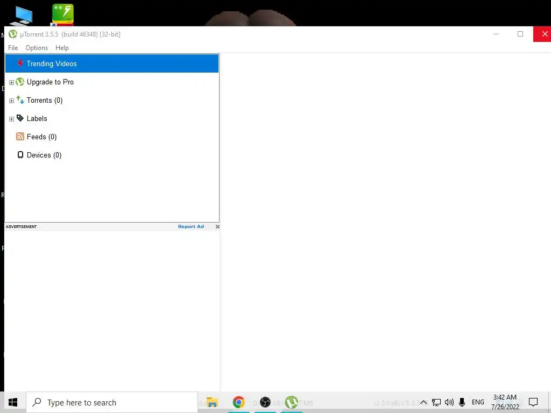Open OBS Studio from the taskbar

point(265,402)
